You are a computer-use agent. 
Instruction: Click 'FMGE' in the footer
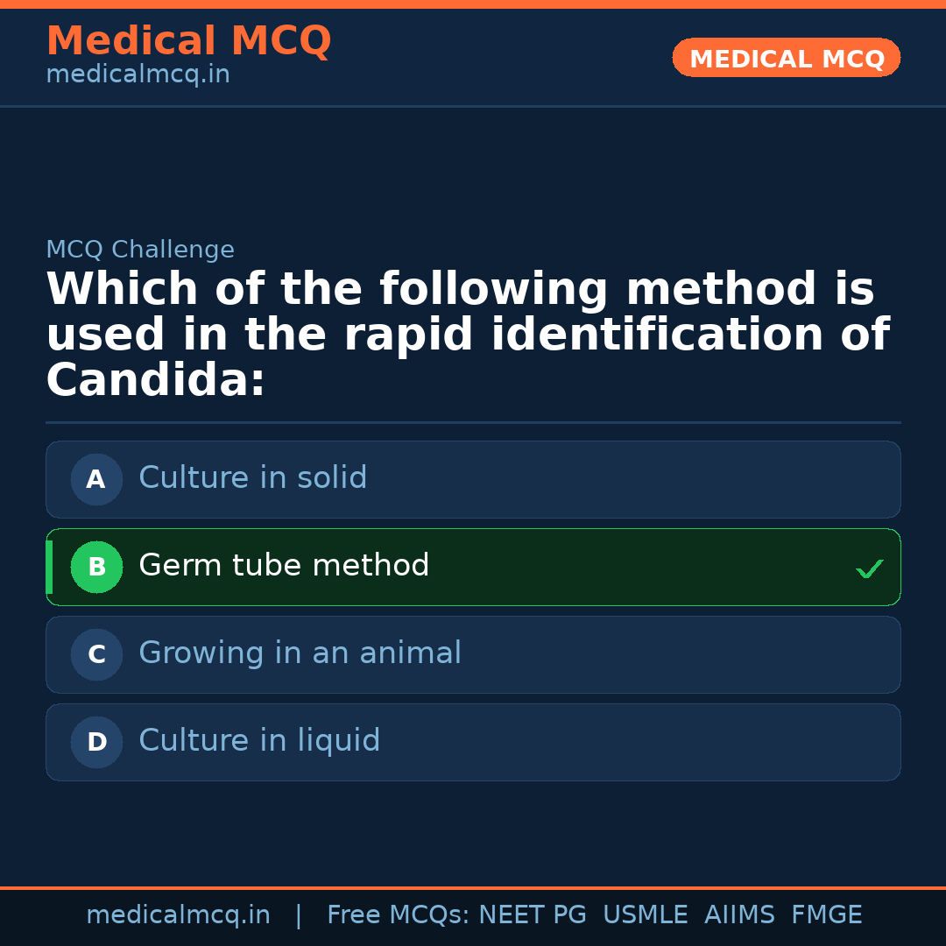coord(826,915)
